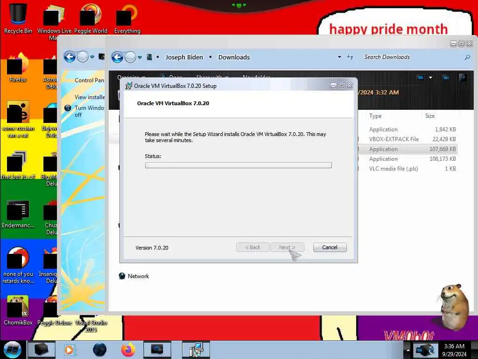
Task: Open Windows Live Mail desktop shortcut
Action: pyautogui.click(x=54, y=22)
